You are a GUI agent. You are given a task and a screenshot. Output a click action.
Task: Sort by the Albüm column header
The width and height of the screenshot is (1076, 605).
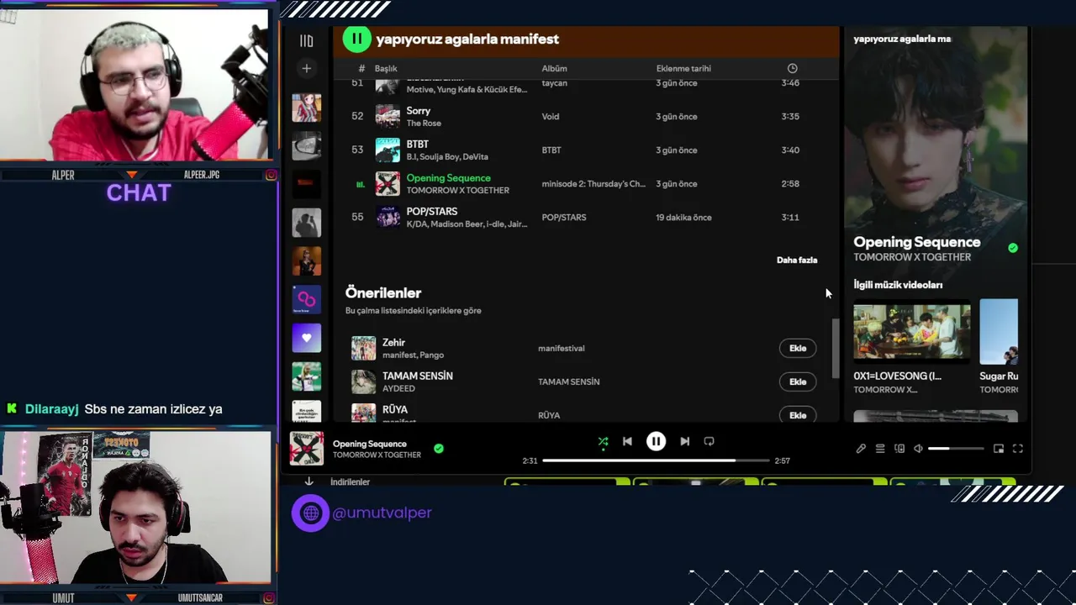(554, 68)
